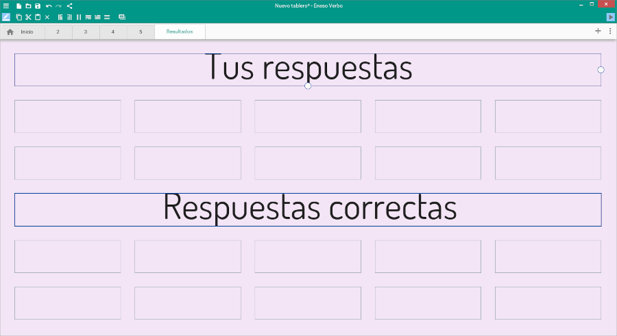The image size is (617, 336).
Task: Create a new board file
Action: click(x=19, y=6)
